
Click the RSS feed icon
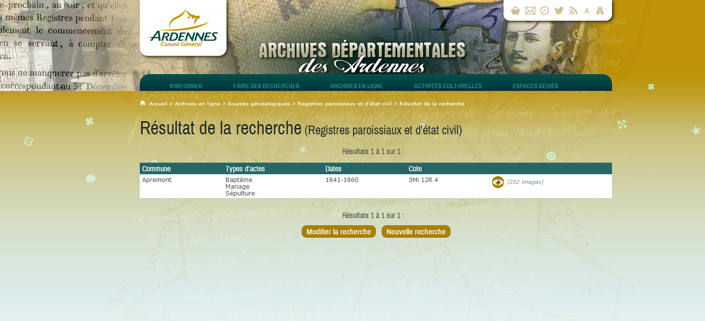(573, 11)
